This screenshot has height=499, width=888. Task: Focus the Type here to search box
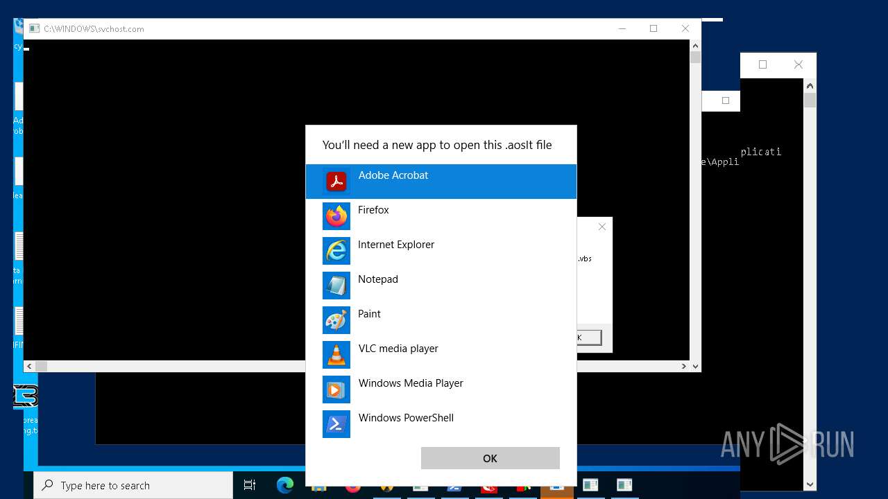click(133, 486)
